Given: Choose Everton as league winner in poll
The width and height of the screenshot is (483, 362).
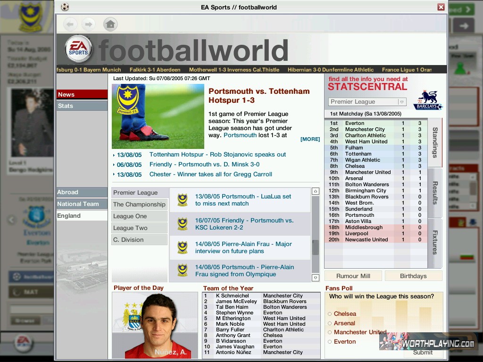Looking at the screenshot, I should [x=330, y=342].
